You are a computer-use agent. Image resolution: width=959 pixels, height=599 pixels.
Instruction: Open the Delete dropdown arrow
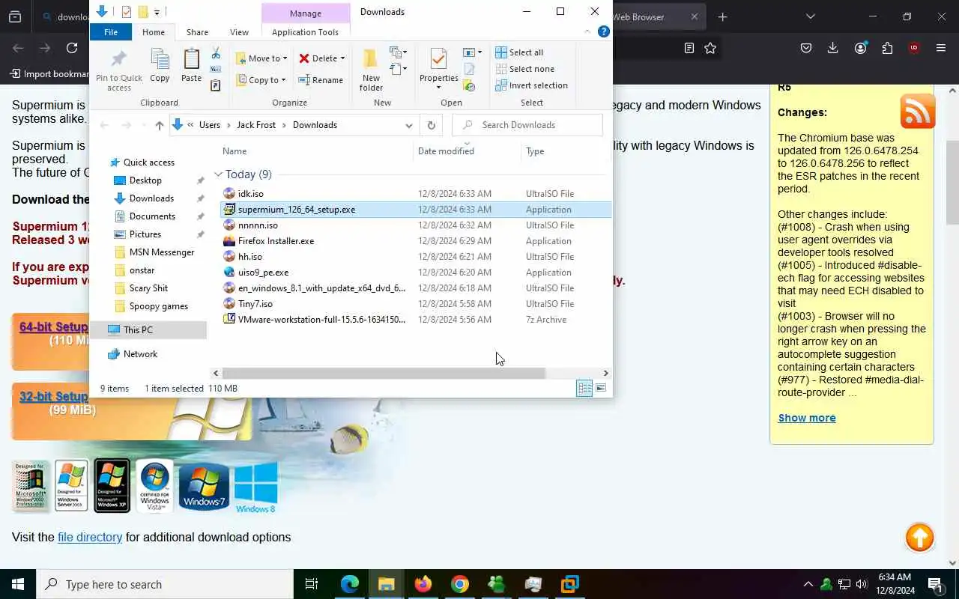[342, 58]
